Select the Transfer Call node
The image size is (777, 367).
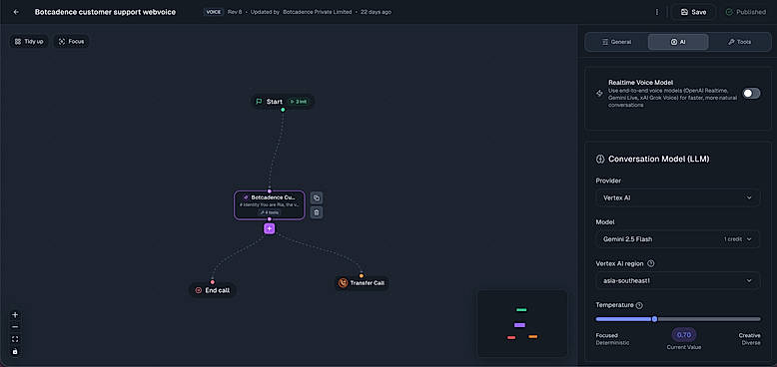pos(362,283)
